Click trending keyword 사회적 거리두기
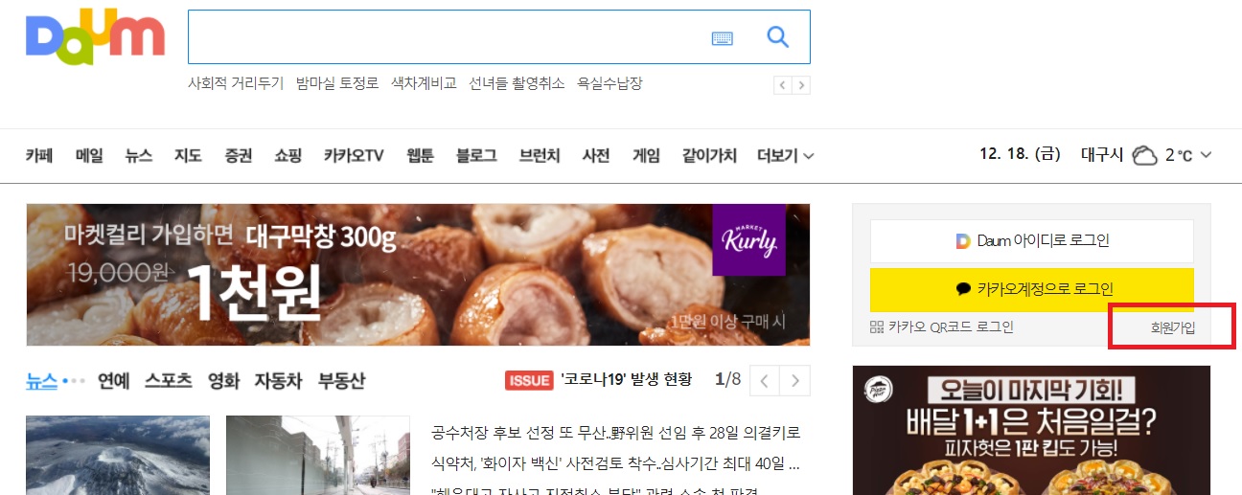The height and width of the screenshot is (495, 1242). click(x=236, y=83)
